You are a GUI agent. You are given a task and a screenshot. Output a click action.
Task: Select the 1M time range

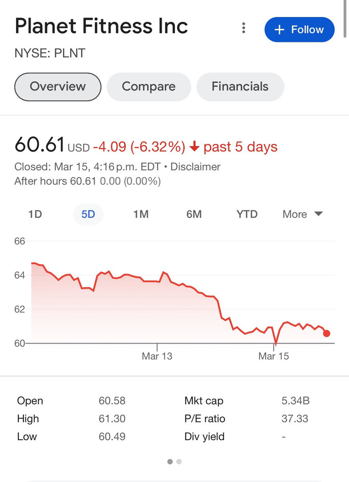tap(141, 214)
